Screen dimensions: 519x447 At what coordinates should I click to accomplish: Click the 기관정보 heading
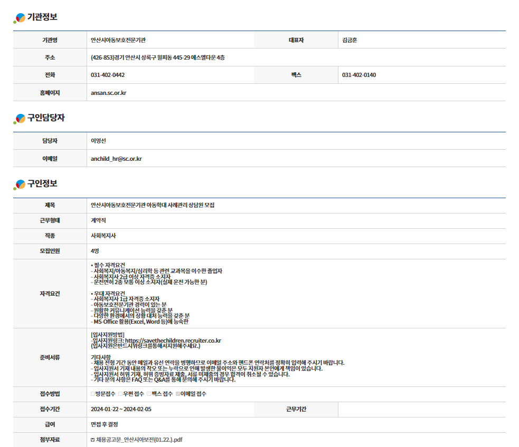(x=42, y=17)
